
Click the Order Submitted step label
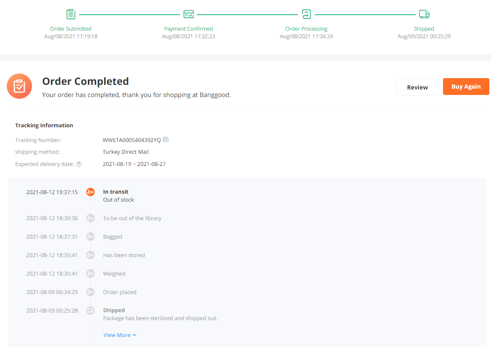click(x=71, y=29)
